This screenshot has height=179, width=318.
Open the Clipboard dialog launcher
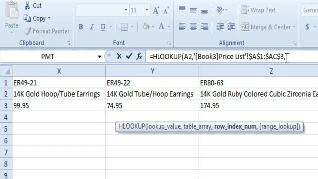pos(68,43)
